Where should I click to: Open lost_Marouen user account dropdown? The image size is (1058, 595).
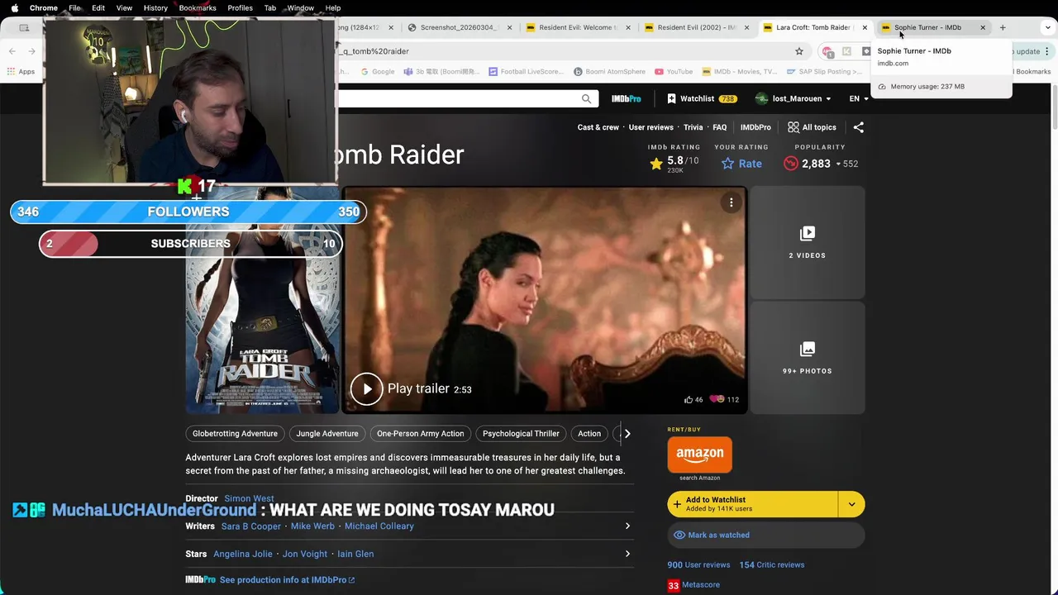pyautogui.click(x=793, y=98)
